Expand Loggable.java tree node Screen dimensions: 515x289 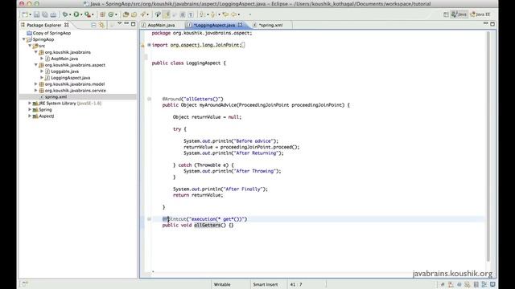(x=42, y=71)
